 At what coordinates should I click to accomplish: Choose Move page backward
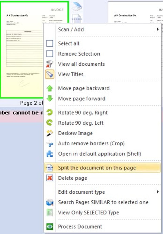pos(102,88)
